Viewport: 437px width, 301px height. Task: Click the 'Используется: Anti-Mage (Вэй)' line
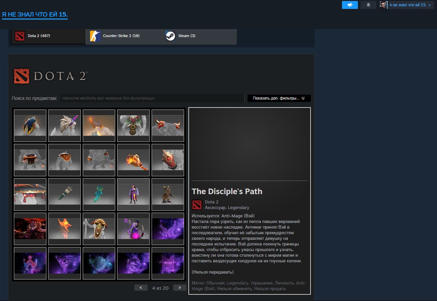point(223,216)
